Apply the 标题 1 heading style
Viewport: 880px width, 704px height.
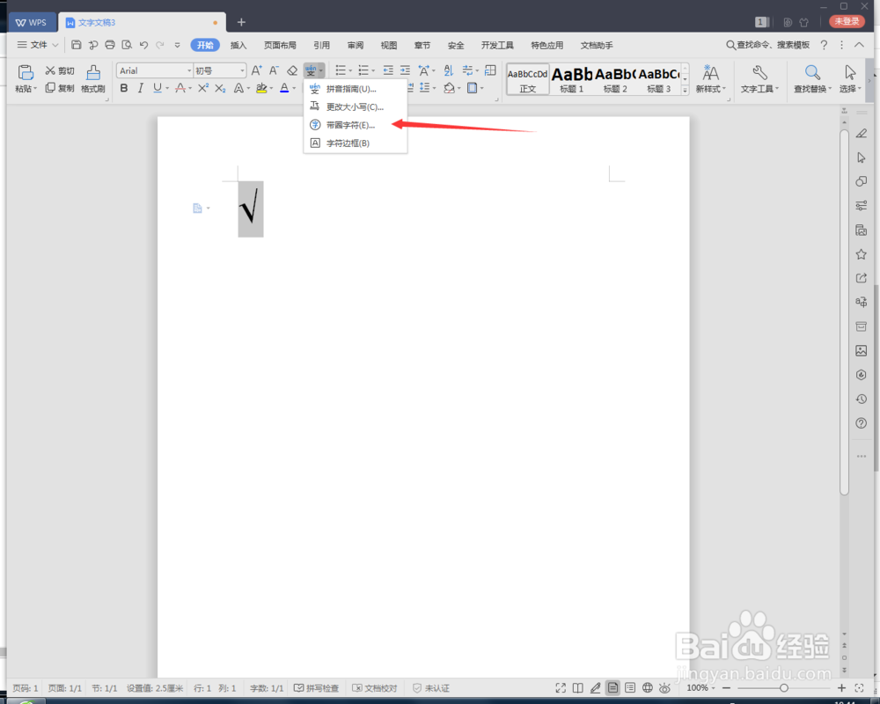point(572,79)
